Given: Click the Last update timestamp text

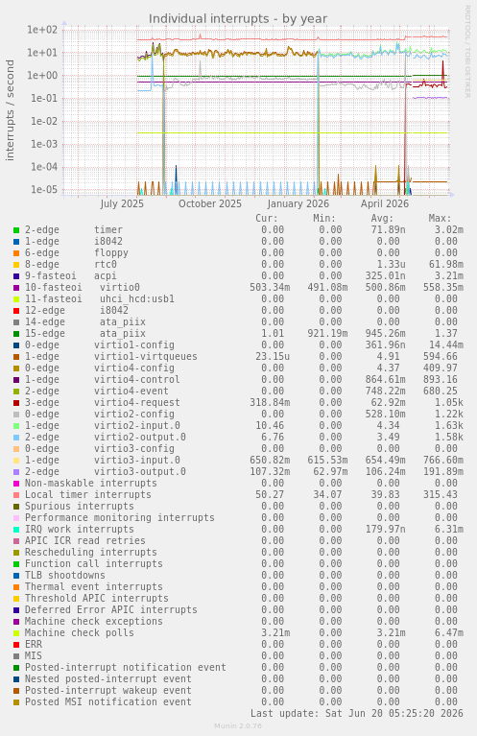Looking at the screenshot, I should tap(357, 714).
